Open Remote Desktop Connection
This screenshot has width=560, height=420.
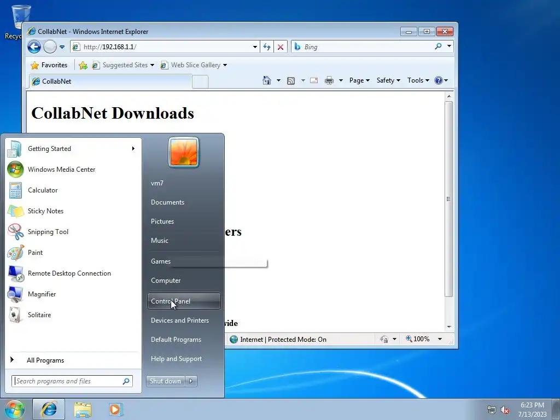tap(73, 273)
